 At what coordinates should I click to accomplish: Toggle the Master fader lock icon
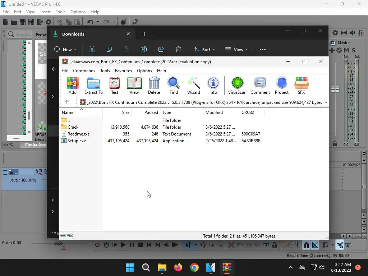(335, 143)
